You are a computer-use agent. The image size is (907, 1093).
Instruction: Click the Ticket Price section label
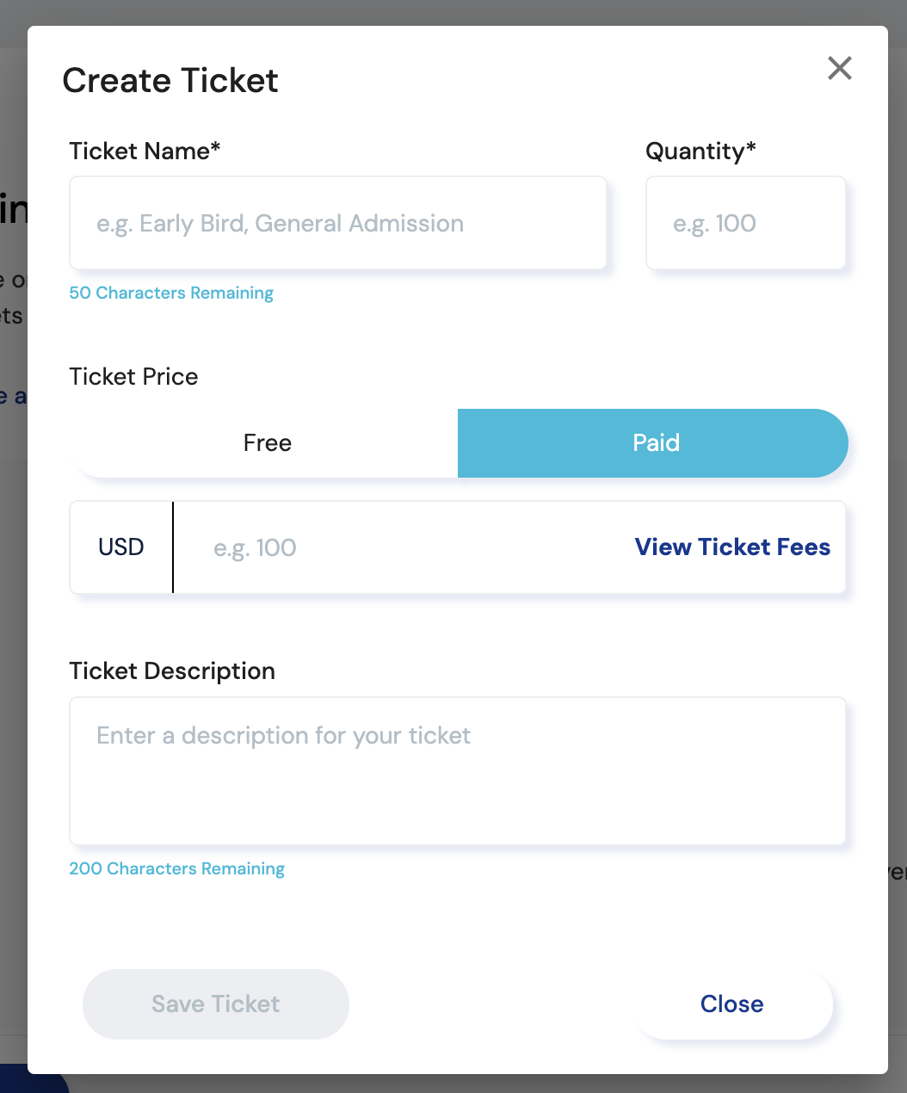click(x=133, y=377)
